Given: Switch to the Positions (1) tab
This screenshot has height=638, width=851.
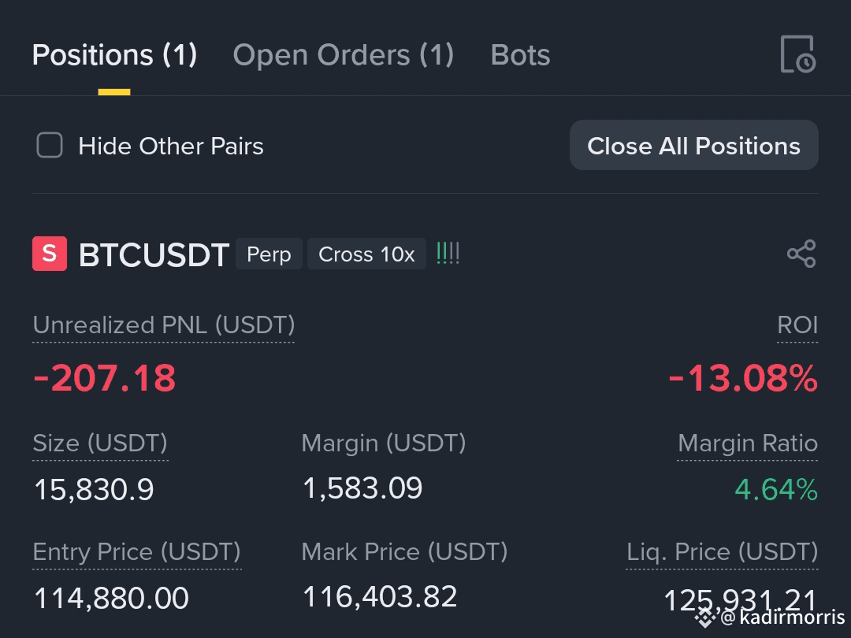Looking at the screenshot, I should [114, 55].
